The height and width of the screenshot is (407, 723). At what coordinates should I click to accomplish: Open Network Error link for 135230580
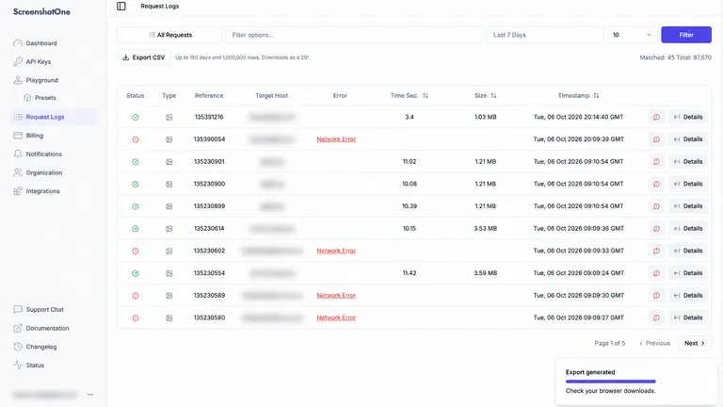[336, 317]
